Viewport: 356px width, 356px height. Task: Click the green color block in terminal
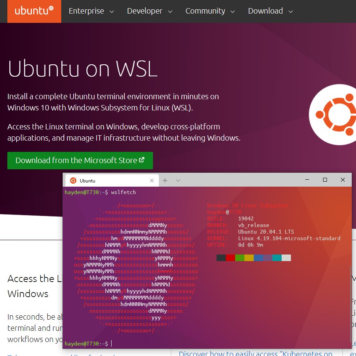239,258
